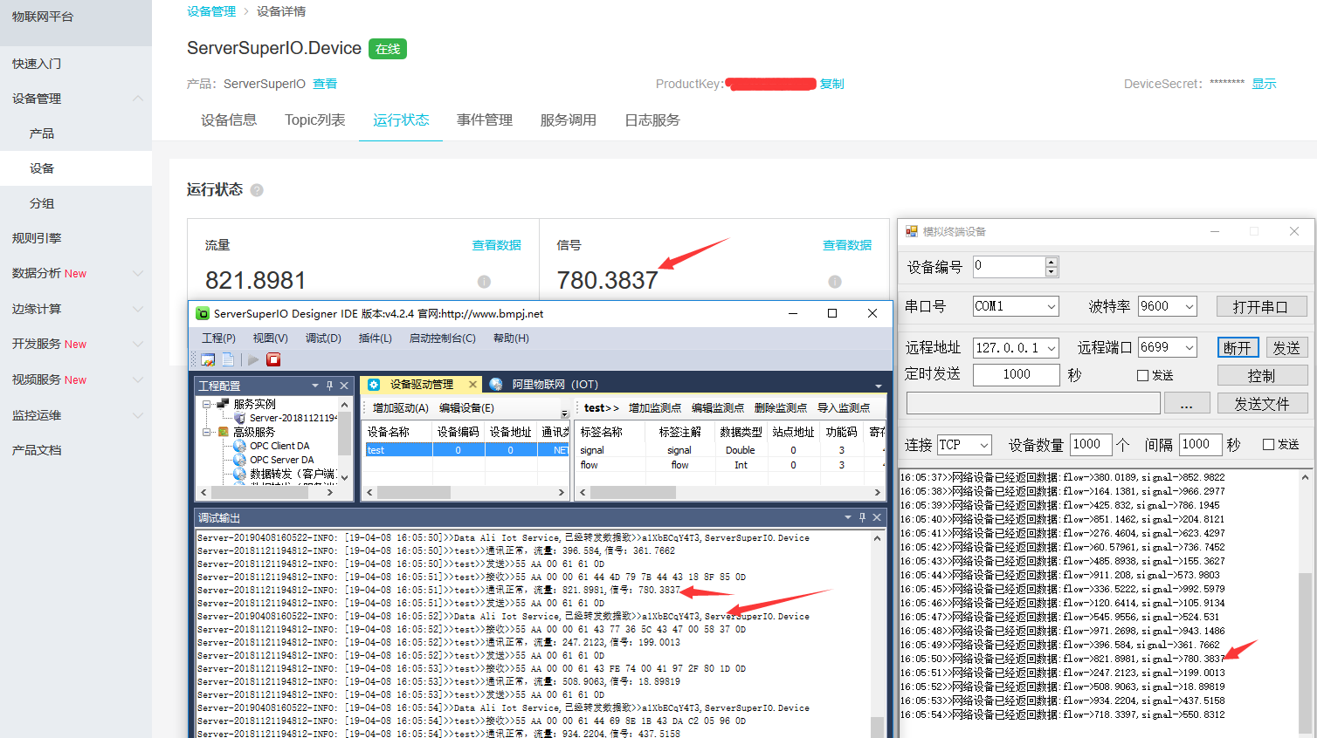The height and width of the screenshot is (738, 1317).
Task: Close the 调试输出 panel
Action: pyautogui.click(x=877, y=517)
